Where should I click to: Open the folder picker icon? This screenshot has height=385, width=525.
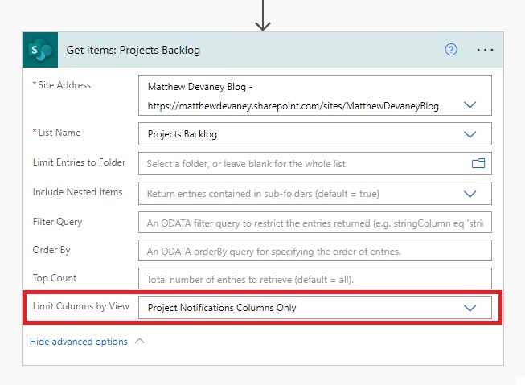[478, 163]
